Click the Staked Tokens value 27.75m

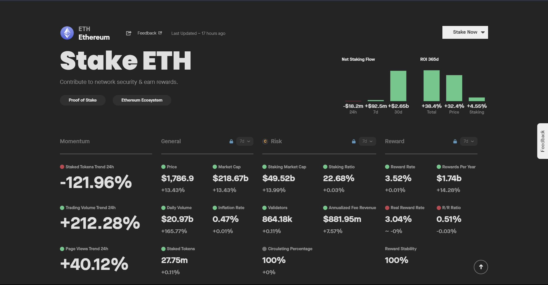pos(174,260)
